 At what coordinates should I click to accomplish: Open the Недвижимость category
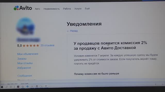(52, 9)
